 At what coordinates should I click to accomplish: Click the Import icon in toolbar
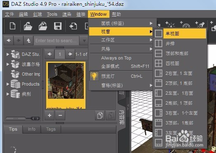[73, 26]
